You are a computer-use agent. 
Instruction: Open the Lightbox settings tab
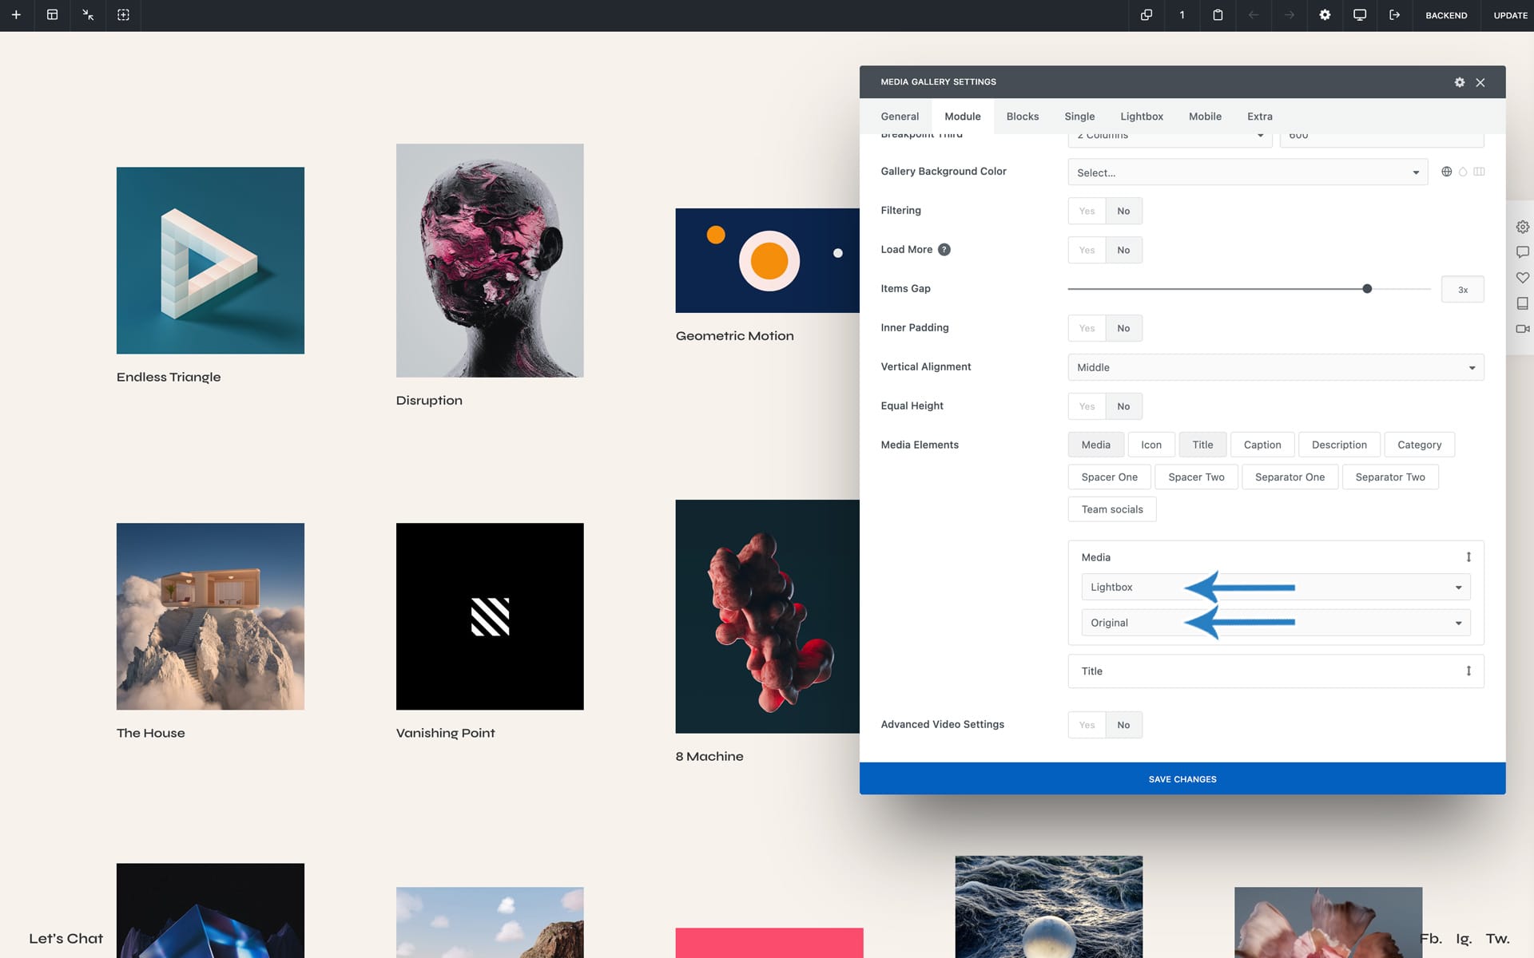click(1142, 117)
